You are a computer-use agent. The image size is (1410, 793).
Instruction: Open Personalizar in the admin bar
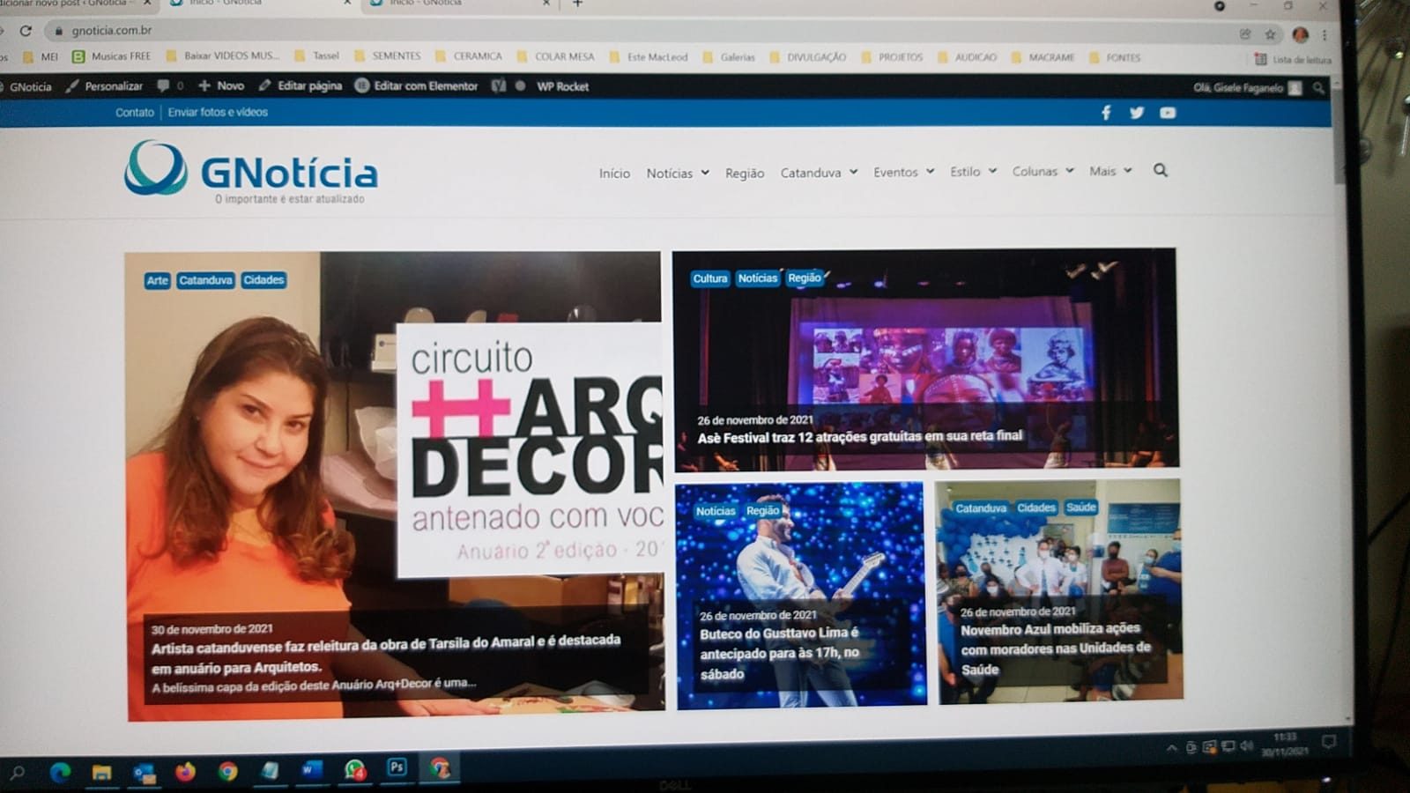pyautogui.click(x=104, y=86)
